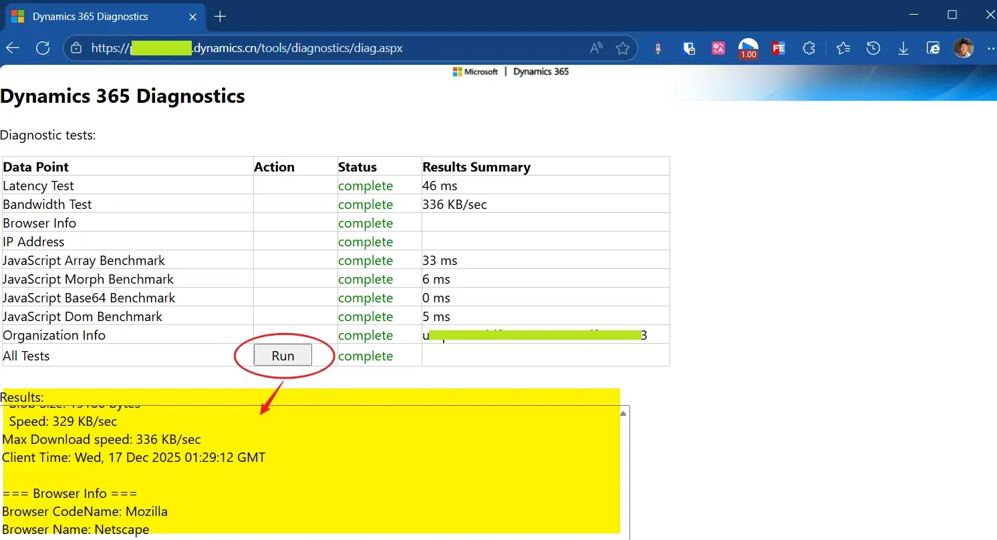Click the rocket extension icon

[658, 48]
